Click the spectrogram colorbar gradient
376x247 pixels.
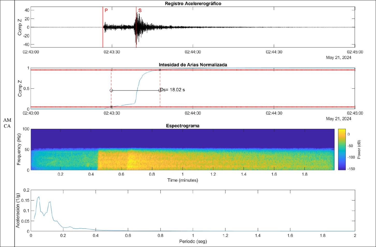click(342, 149)
